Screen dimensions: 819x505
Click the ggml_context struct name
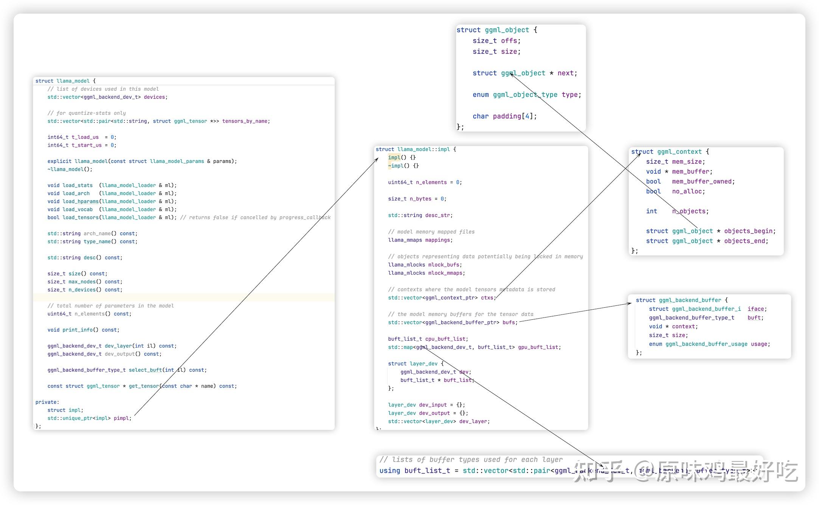[679, 152]
